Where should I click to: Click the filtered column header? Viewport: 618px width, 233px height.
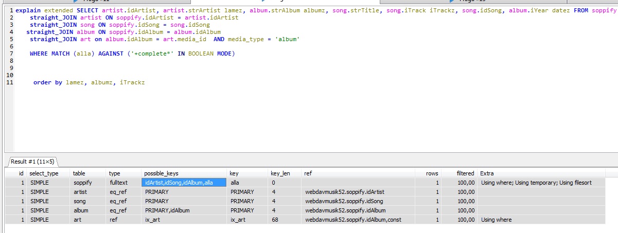459,173
